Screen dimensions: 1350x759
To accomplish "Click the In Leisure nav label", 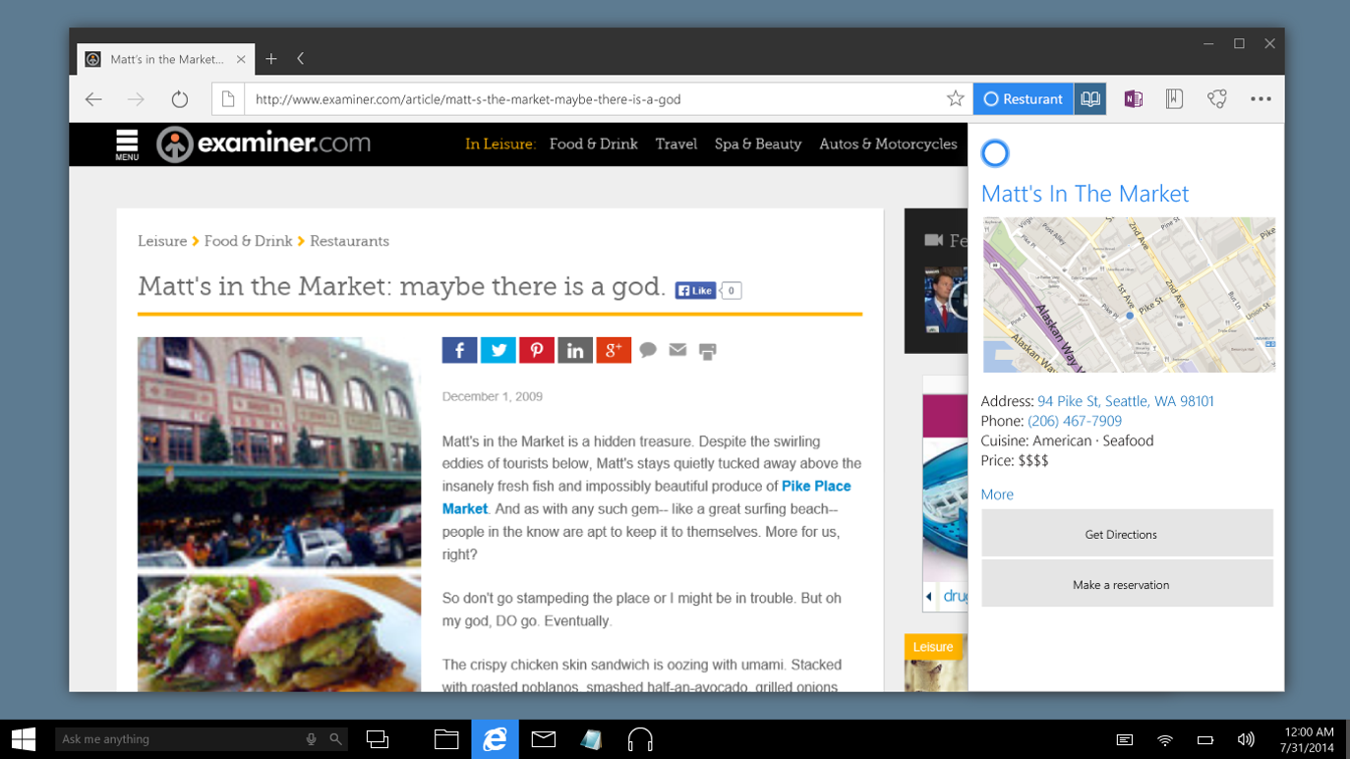I will coord(499,144).
